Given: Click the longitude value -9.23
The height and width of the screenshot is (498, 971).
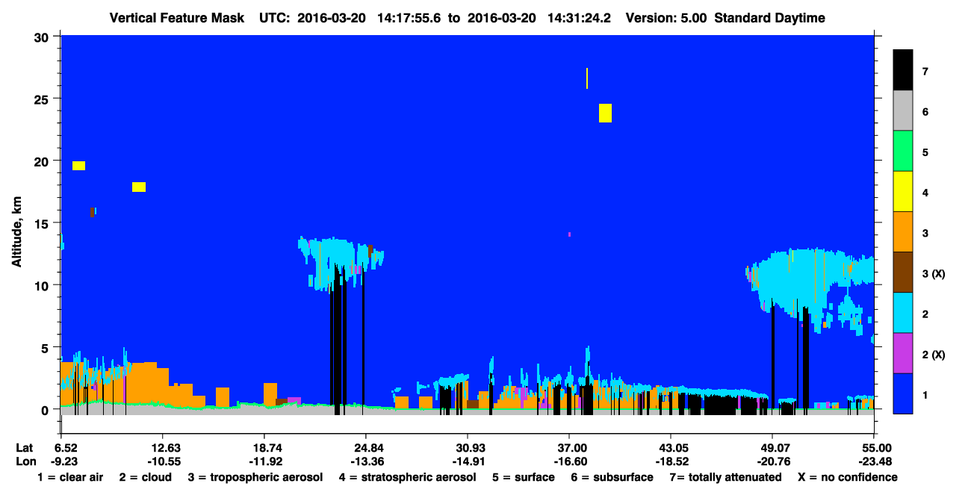Looking at the screenshot, I should (64, 461).
